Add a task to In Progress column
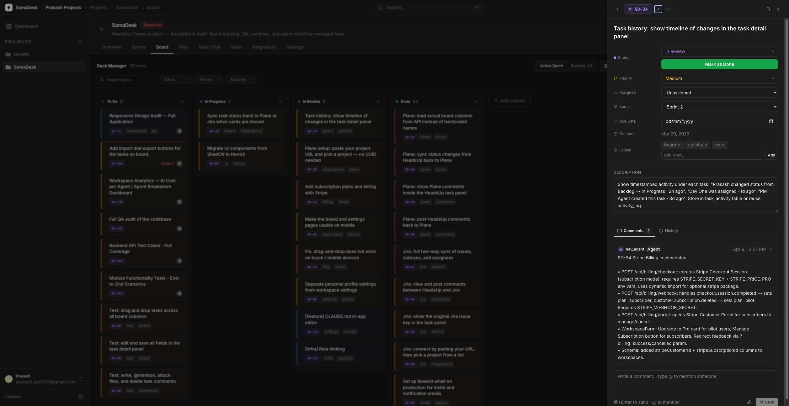789x406 pixels. coord(280,102)
